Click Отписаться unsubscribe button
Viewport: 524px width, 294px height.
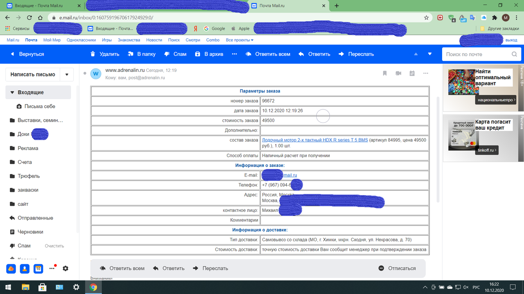tap(397, 268)
